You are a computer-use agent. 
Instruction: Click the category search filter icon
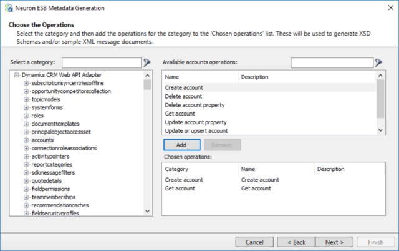tap(147, 62)
